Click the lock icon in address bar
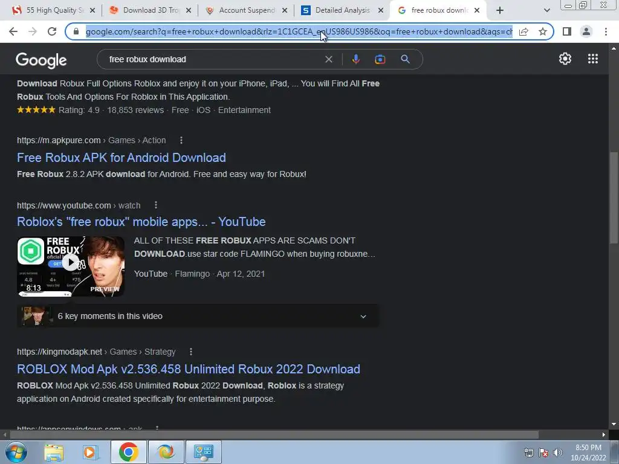 point(76,31)
